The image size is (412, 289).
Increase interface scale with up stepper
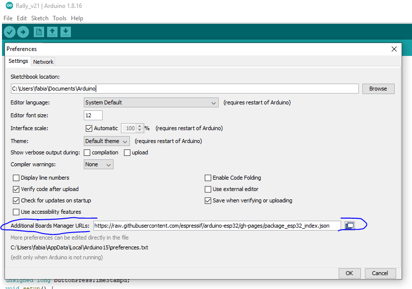[140, 126]
